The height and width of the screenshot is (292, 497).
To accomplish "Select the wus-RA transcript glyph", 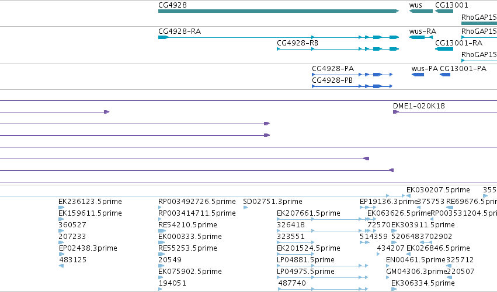I will [421, 37].
